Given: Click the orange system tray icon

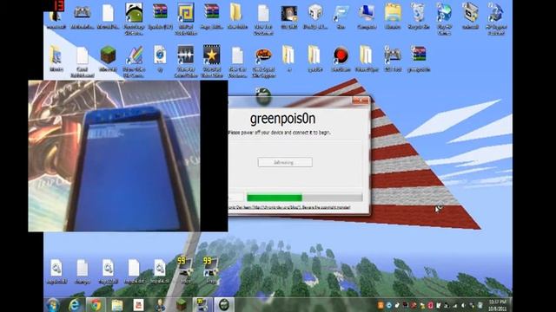Looking at the screenshot, I should tap(381, 305).
